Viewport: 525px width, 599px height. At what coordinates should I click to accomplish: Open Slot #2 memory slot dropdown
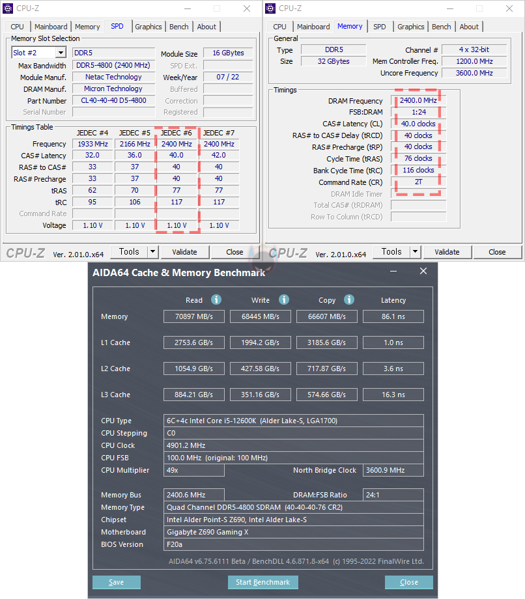61,53
